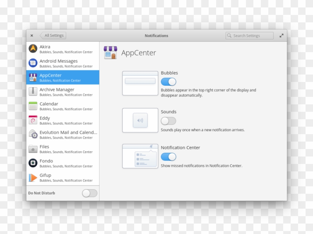Viewport: 313px width, 234px height.
Task: Go back to All Settings
Action: [x=53, y=36]
